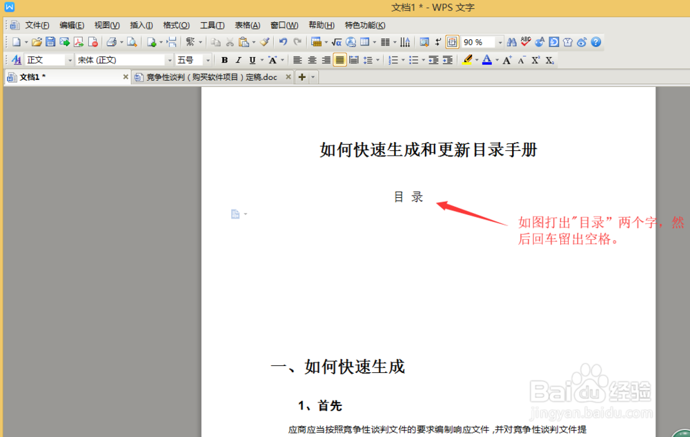
Task: Open the 特色功能(K) menu
Action: click(x=365, y=26)
